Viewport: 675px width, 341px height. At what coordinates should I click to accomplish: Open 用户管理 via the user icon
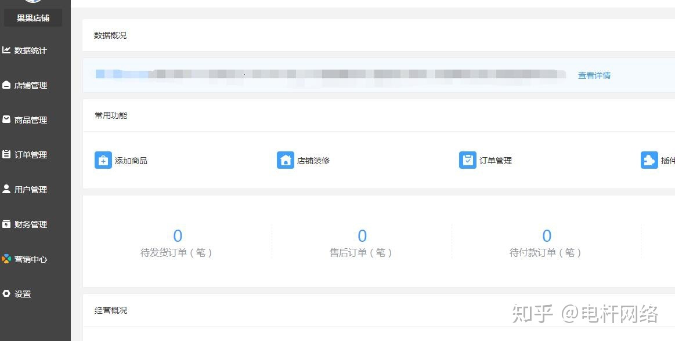click(8, 189)
